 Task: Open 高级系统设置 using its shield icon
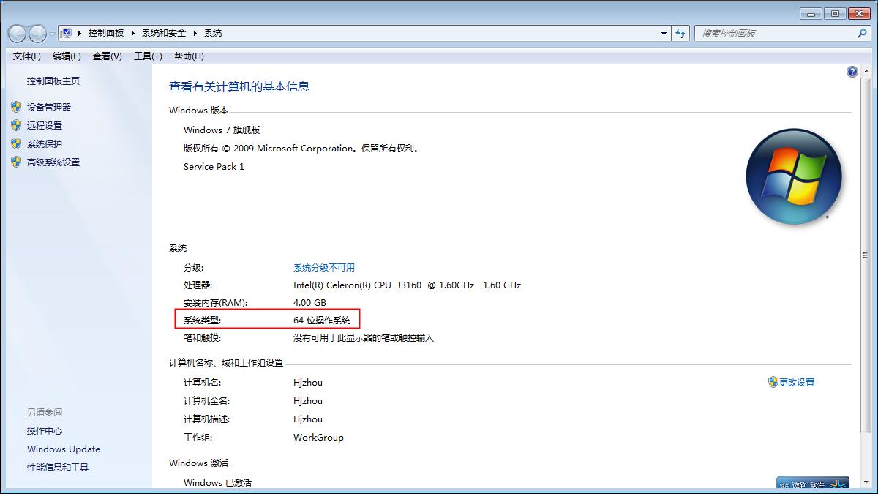pos(17,162)
